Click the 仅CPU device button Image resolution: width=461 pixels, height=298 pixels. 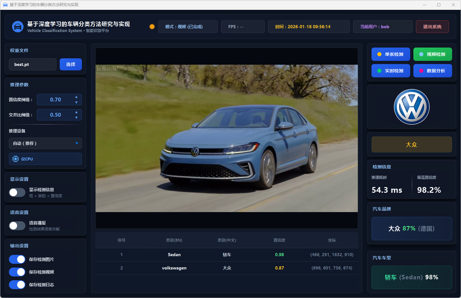tap(45, 159)
